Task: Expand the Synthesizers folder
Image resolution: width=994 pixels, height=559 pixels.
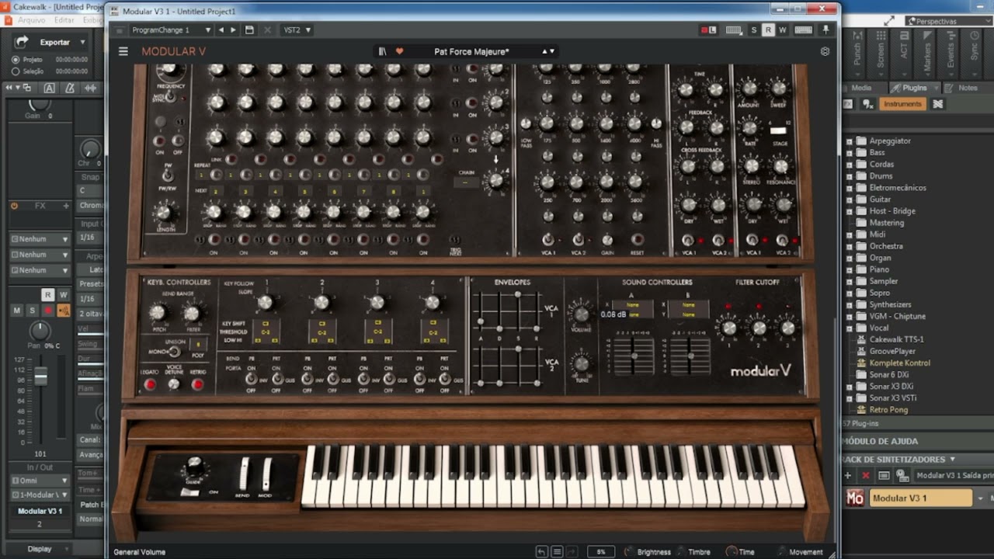Action: click(849, 304)
